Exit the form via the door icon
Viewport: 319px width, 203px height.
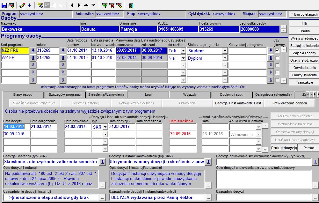point(131,5)
